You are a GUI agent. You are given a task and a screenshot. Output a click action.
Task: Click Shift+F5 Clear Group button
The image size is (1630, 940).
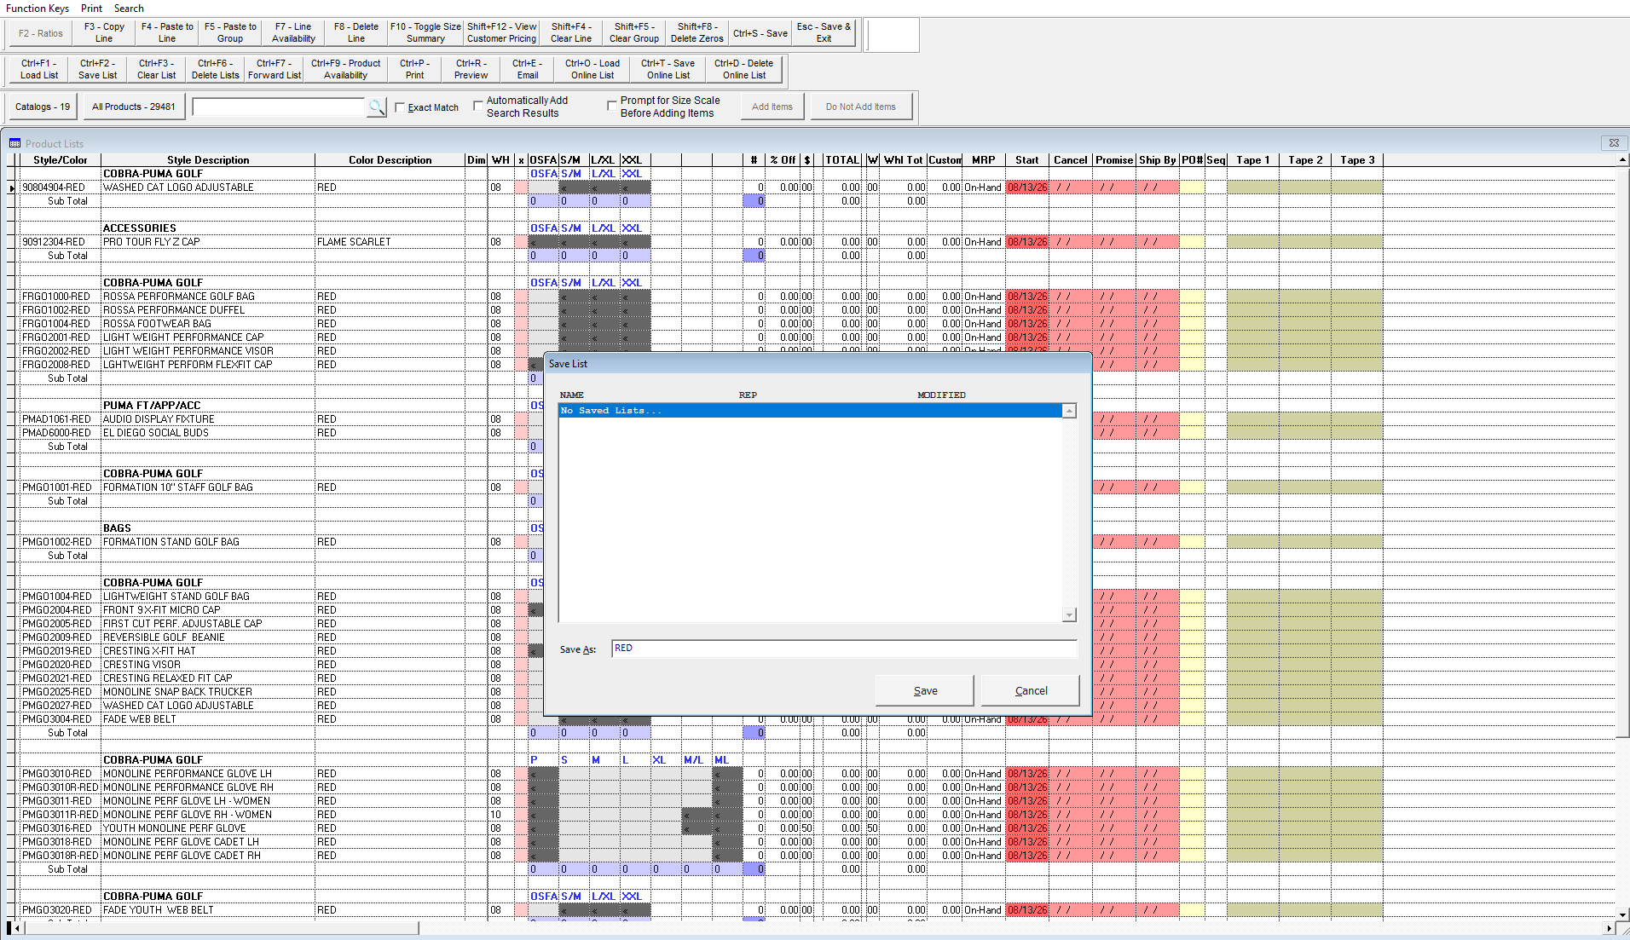(x=634, y=33)
